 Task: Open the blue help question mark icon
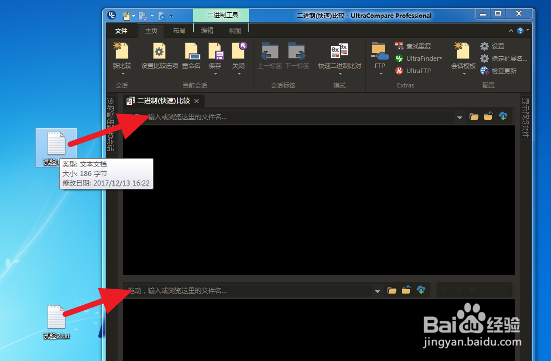pos(520,31)
